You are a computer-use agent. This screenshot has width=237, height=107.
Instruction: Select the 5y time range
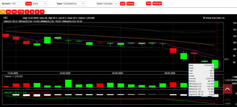tap(37, 12)
